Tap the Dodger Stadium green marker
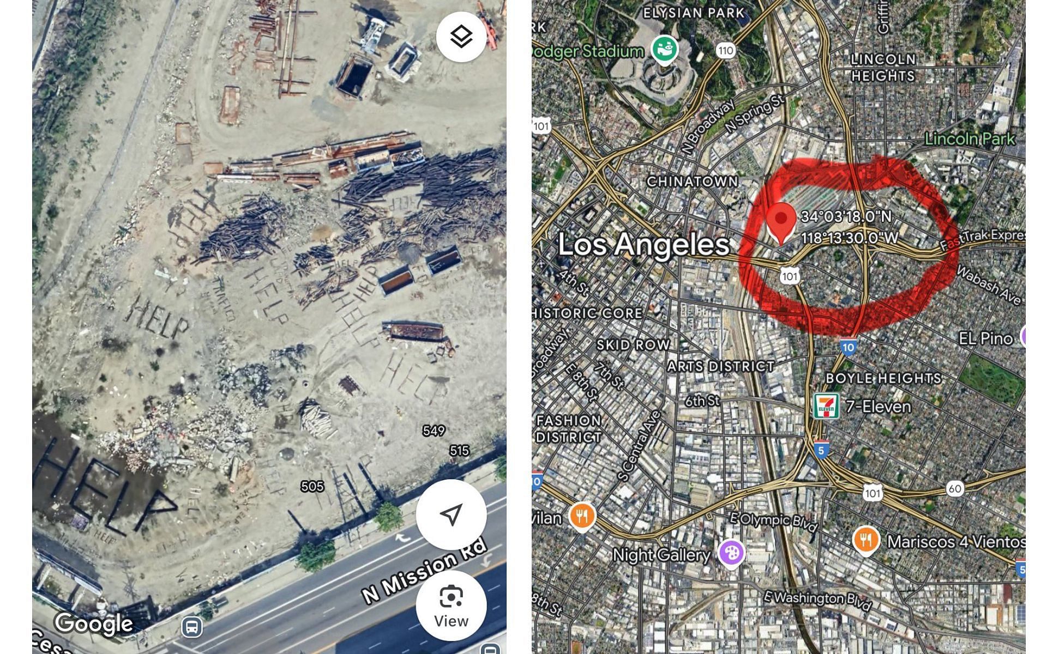Image resolution: width=1047 pixels, height=654 pixels. (x=665, y=50)
